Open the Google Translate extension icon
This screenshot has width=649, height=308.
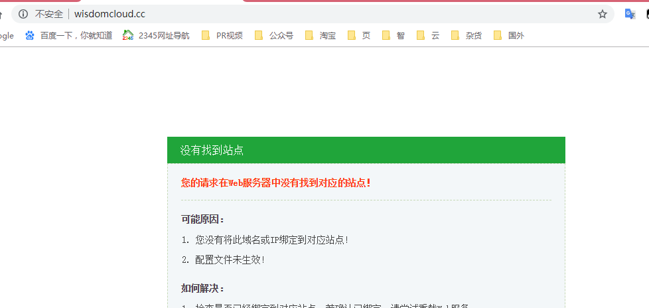tap(630, 14)
